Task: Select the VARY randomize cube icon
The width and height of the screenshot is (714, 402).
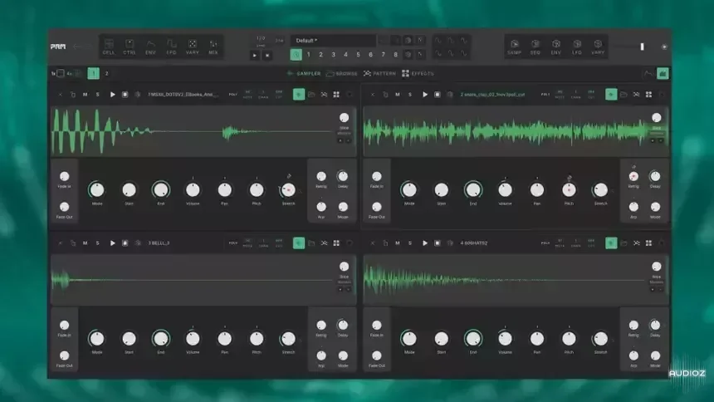Action: (598, 47)
